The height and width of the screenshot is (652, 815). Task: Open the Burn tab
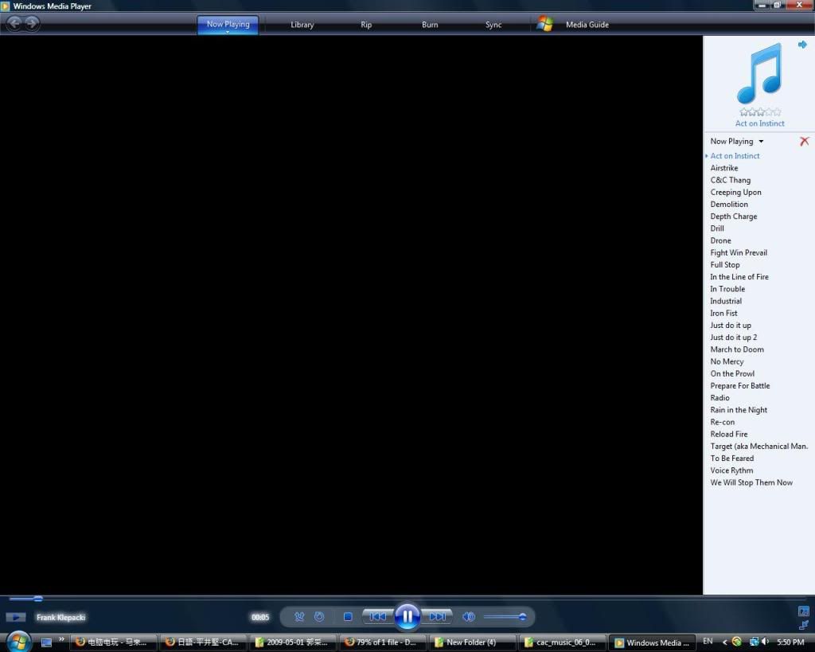pyautogui.click(x=430, y=25)
